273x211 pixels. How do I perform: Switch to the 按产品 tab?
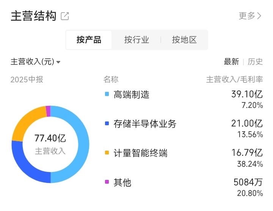click(x=89, y=40)
